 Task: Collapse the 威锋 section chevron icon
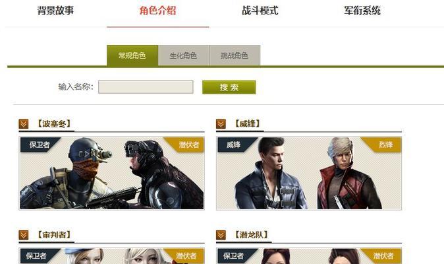[221, 124]
